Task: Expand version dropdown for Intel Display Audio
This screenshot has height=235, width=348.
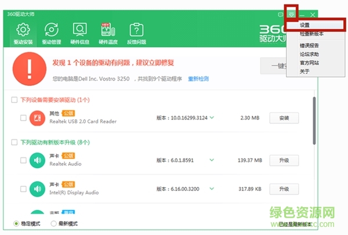Action: tap(212, 189)
